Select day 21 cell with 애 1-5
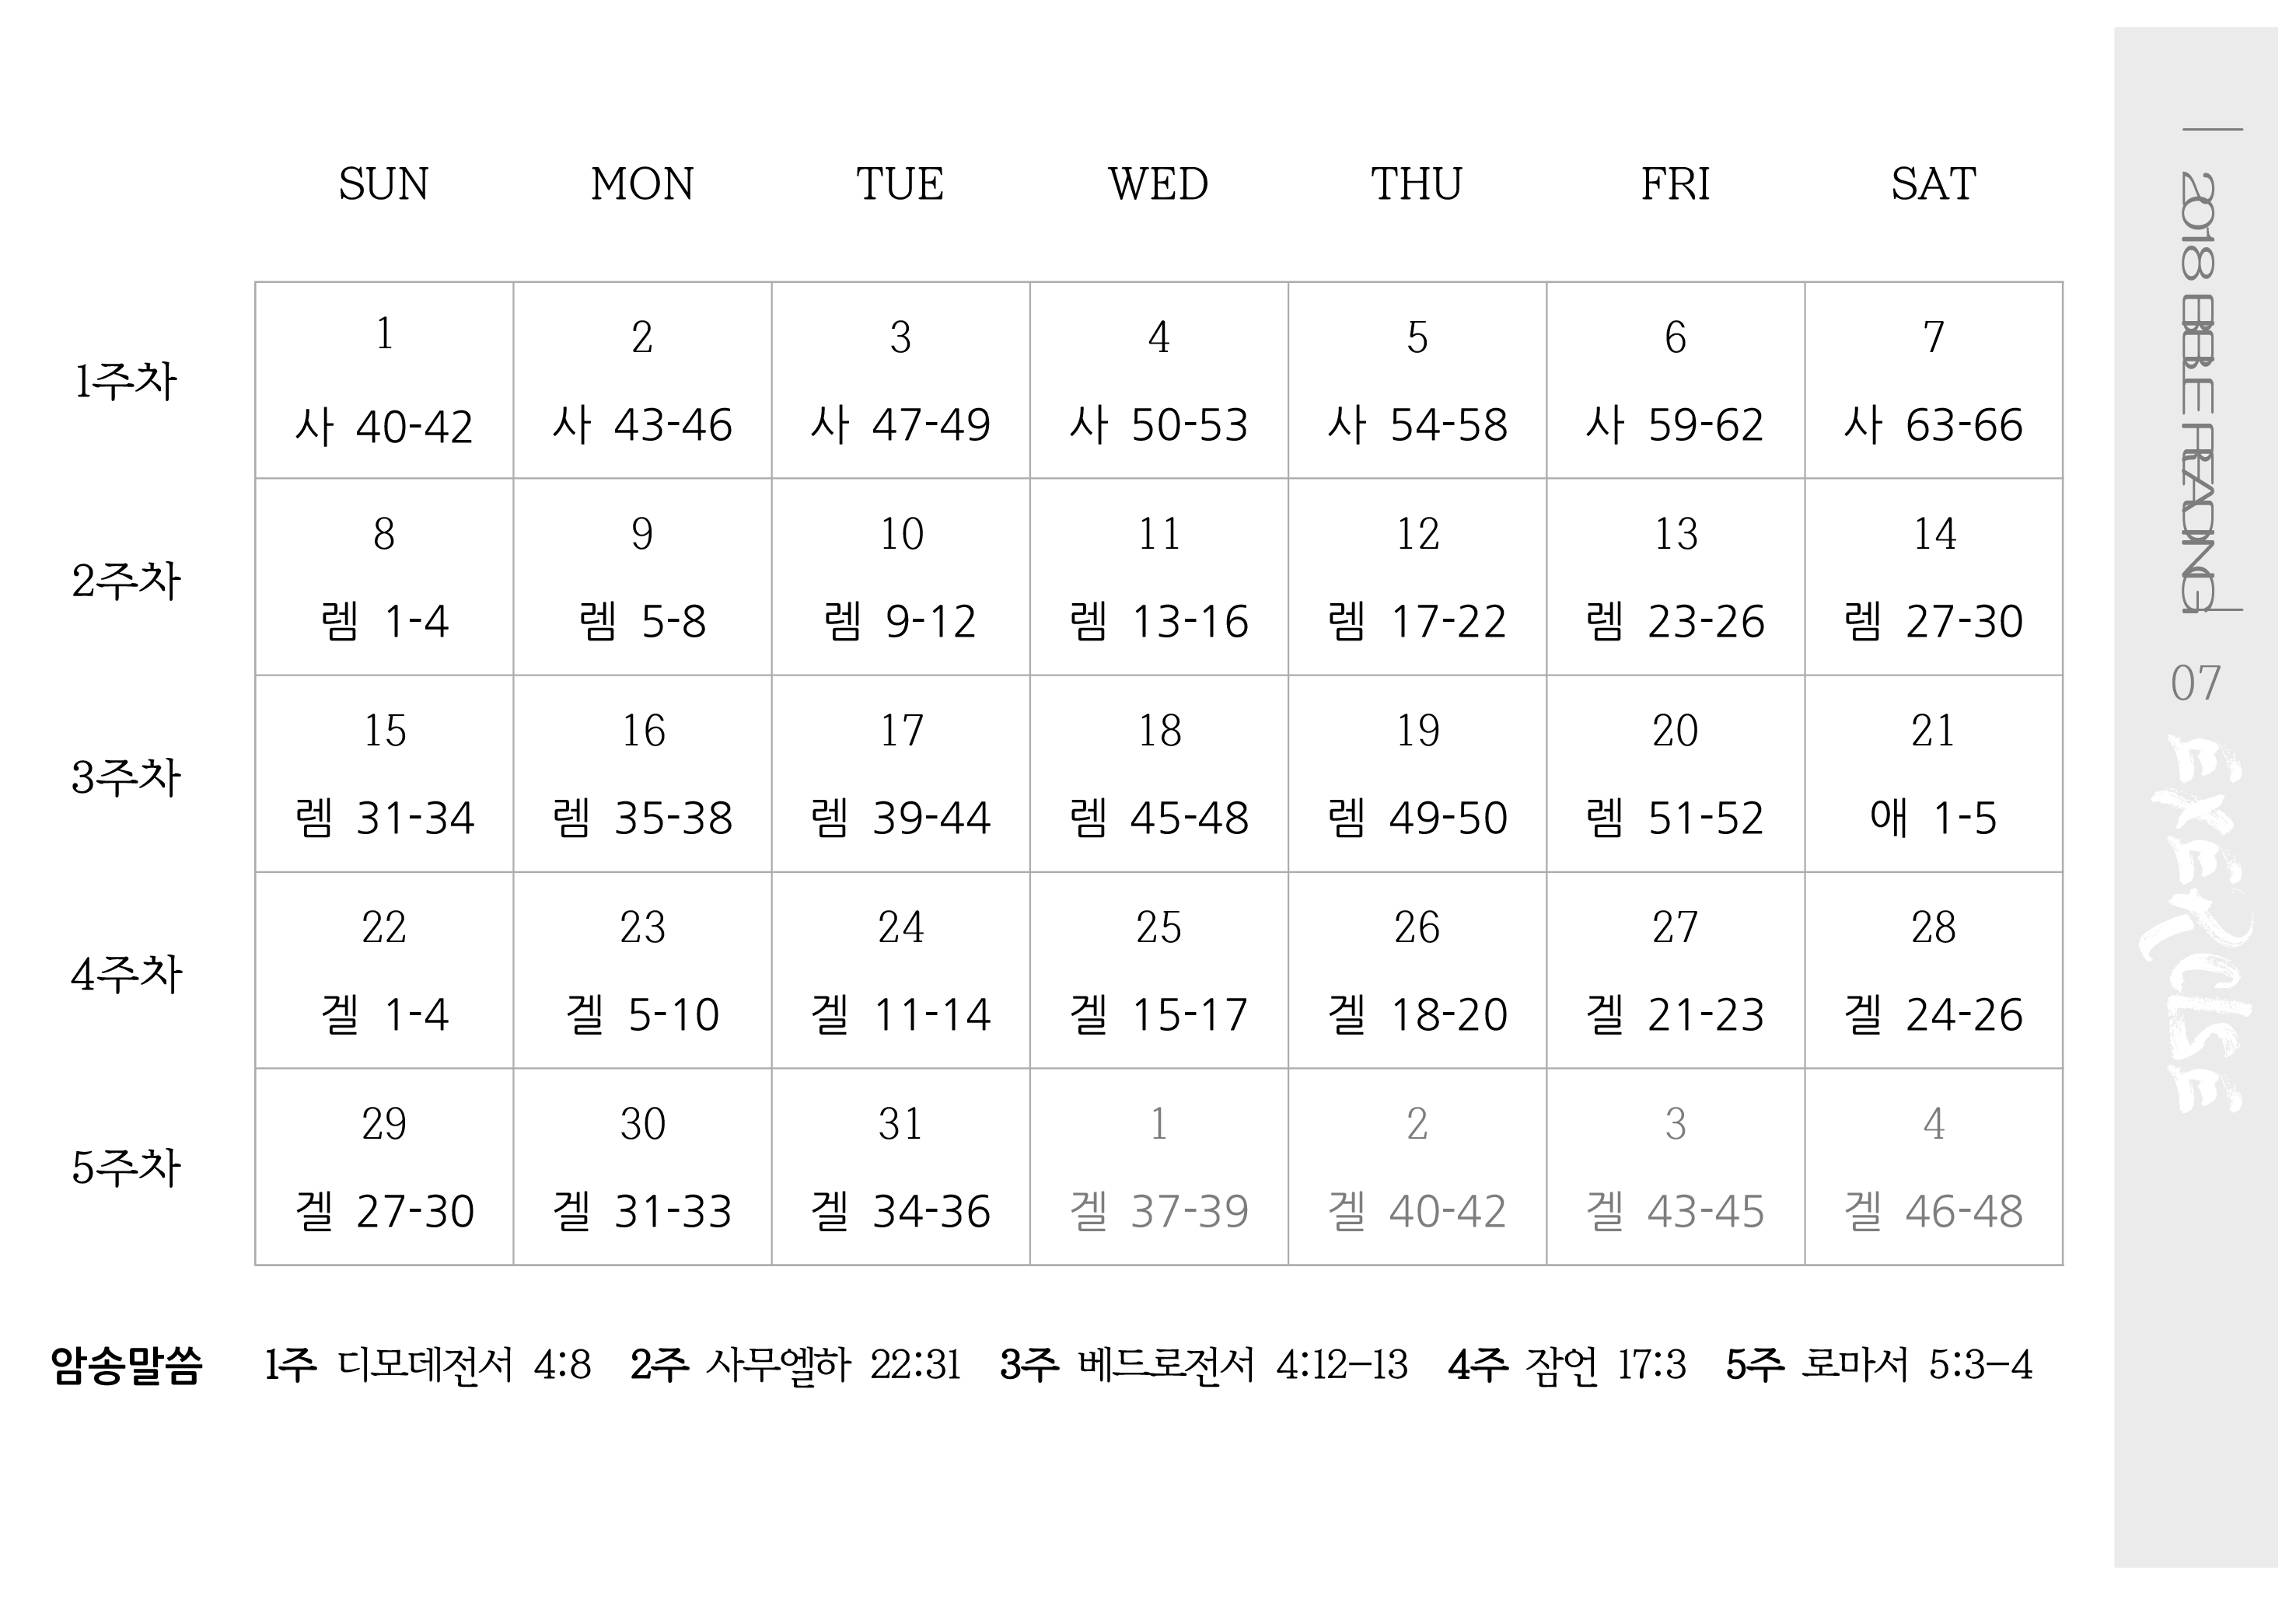Screen dimensions: 2296x1616 [x=1933, y=774]
